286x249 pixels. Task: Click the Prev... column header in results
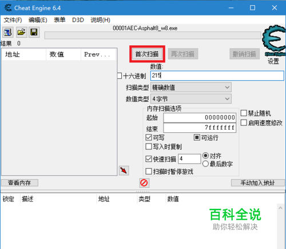[x=98, y=54]
